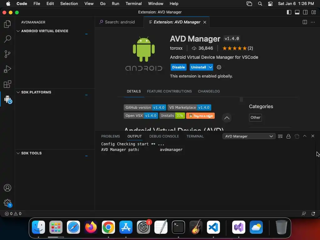
Task: Toggle the bottom panel from title bar
Action: 297,12
